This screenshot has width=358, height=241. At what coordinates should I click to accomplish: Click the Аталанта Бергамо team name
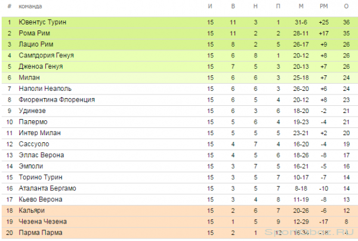pyautogui.click(x=48, y=188)
